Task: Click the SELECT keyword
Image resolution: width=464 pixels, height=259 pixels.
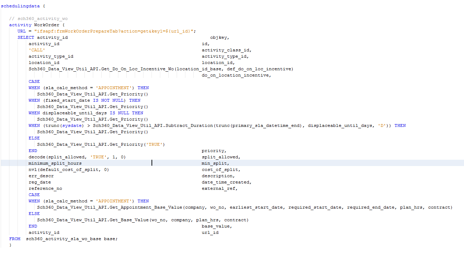Action: point(26,37)
